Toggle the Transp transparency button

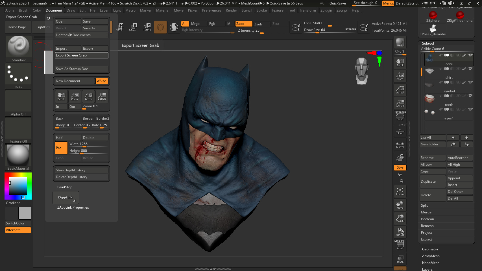[x=400, y=259]
